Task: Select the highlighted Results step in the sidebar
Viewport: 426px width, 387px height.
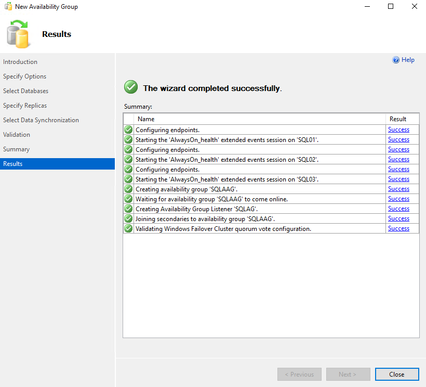Action: tap(57, 164)
